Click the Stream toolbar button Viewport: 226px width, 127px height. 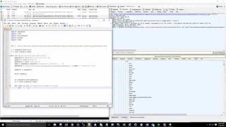click(x=32, y=6)
